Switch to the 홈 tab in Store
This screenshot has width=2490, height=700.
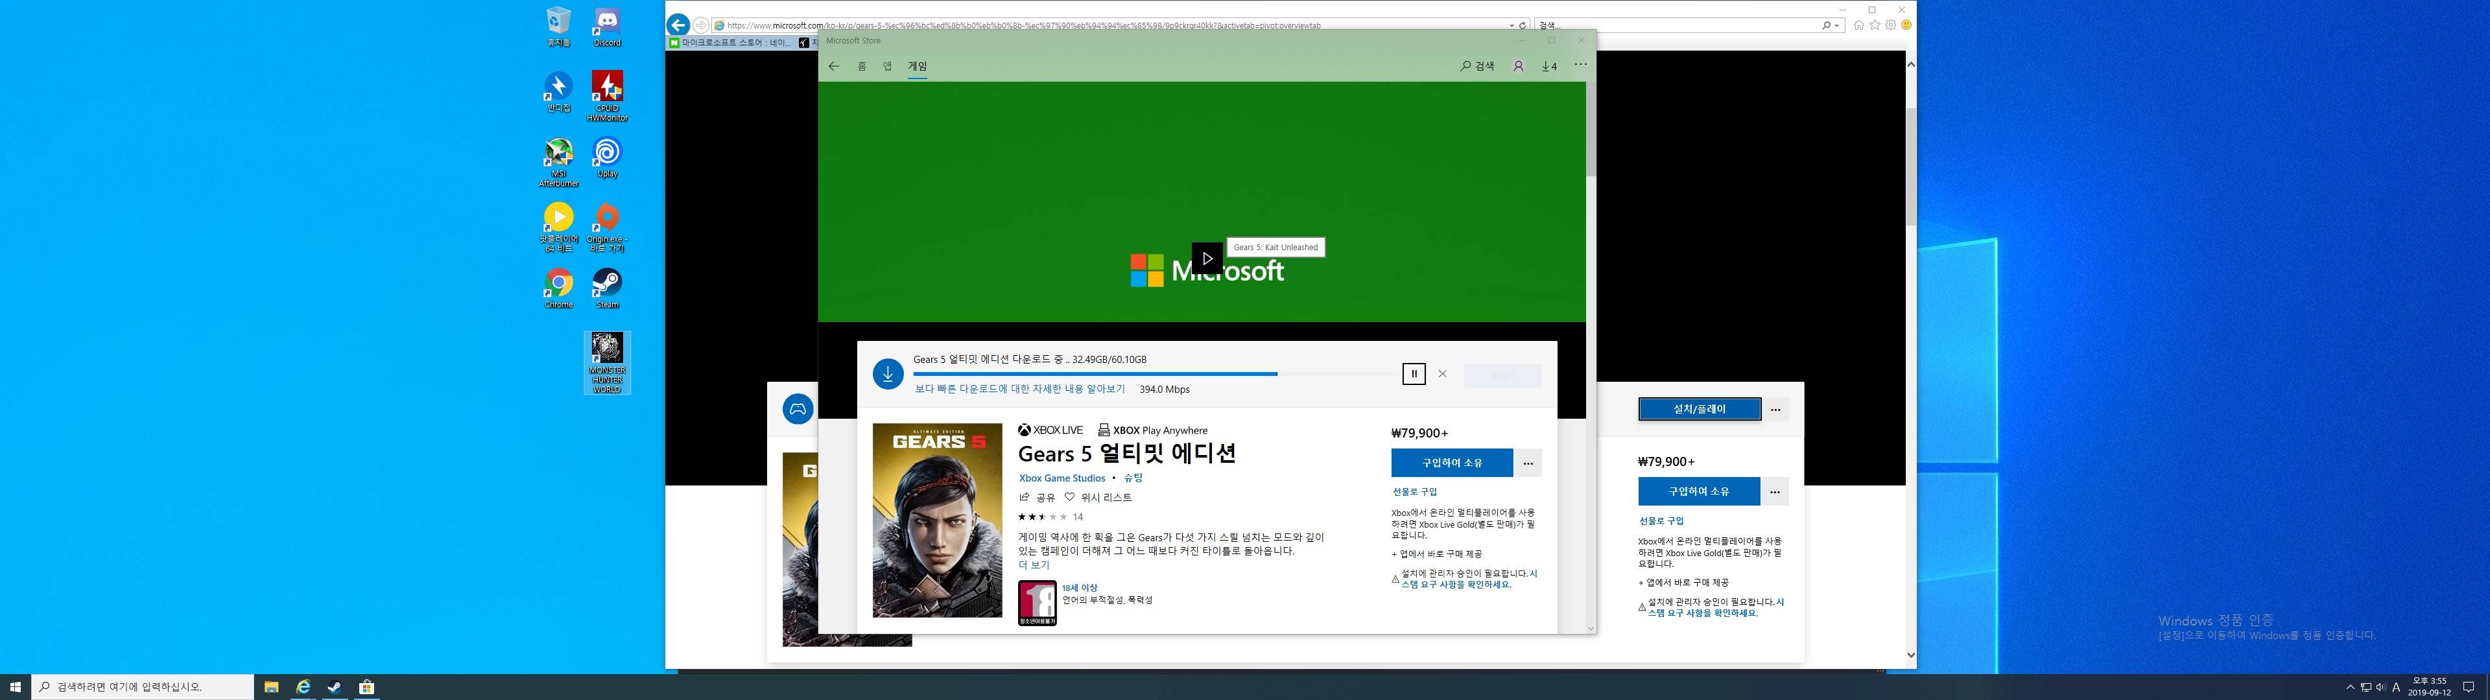point(861,65)
